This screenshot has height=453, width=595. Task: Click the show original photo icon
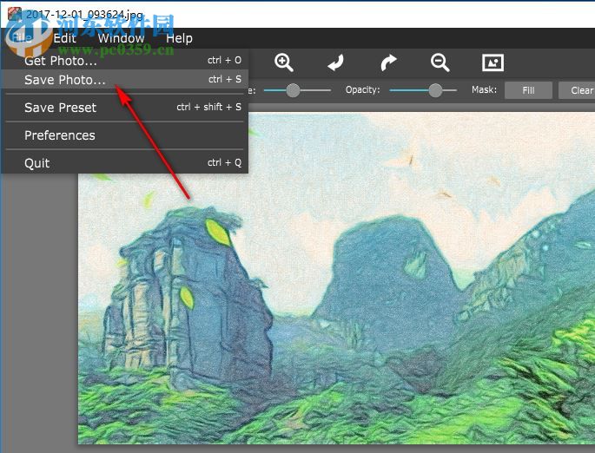tap(493, 62)
